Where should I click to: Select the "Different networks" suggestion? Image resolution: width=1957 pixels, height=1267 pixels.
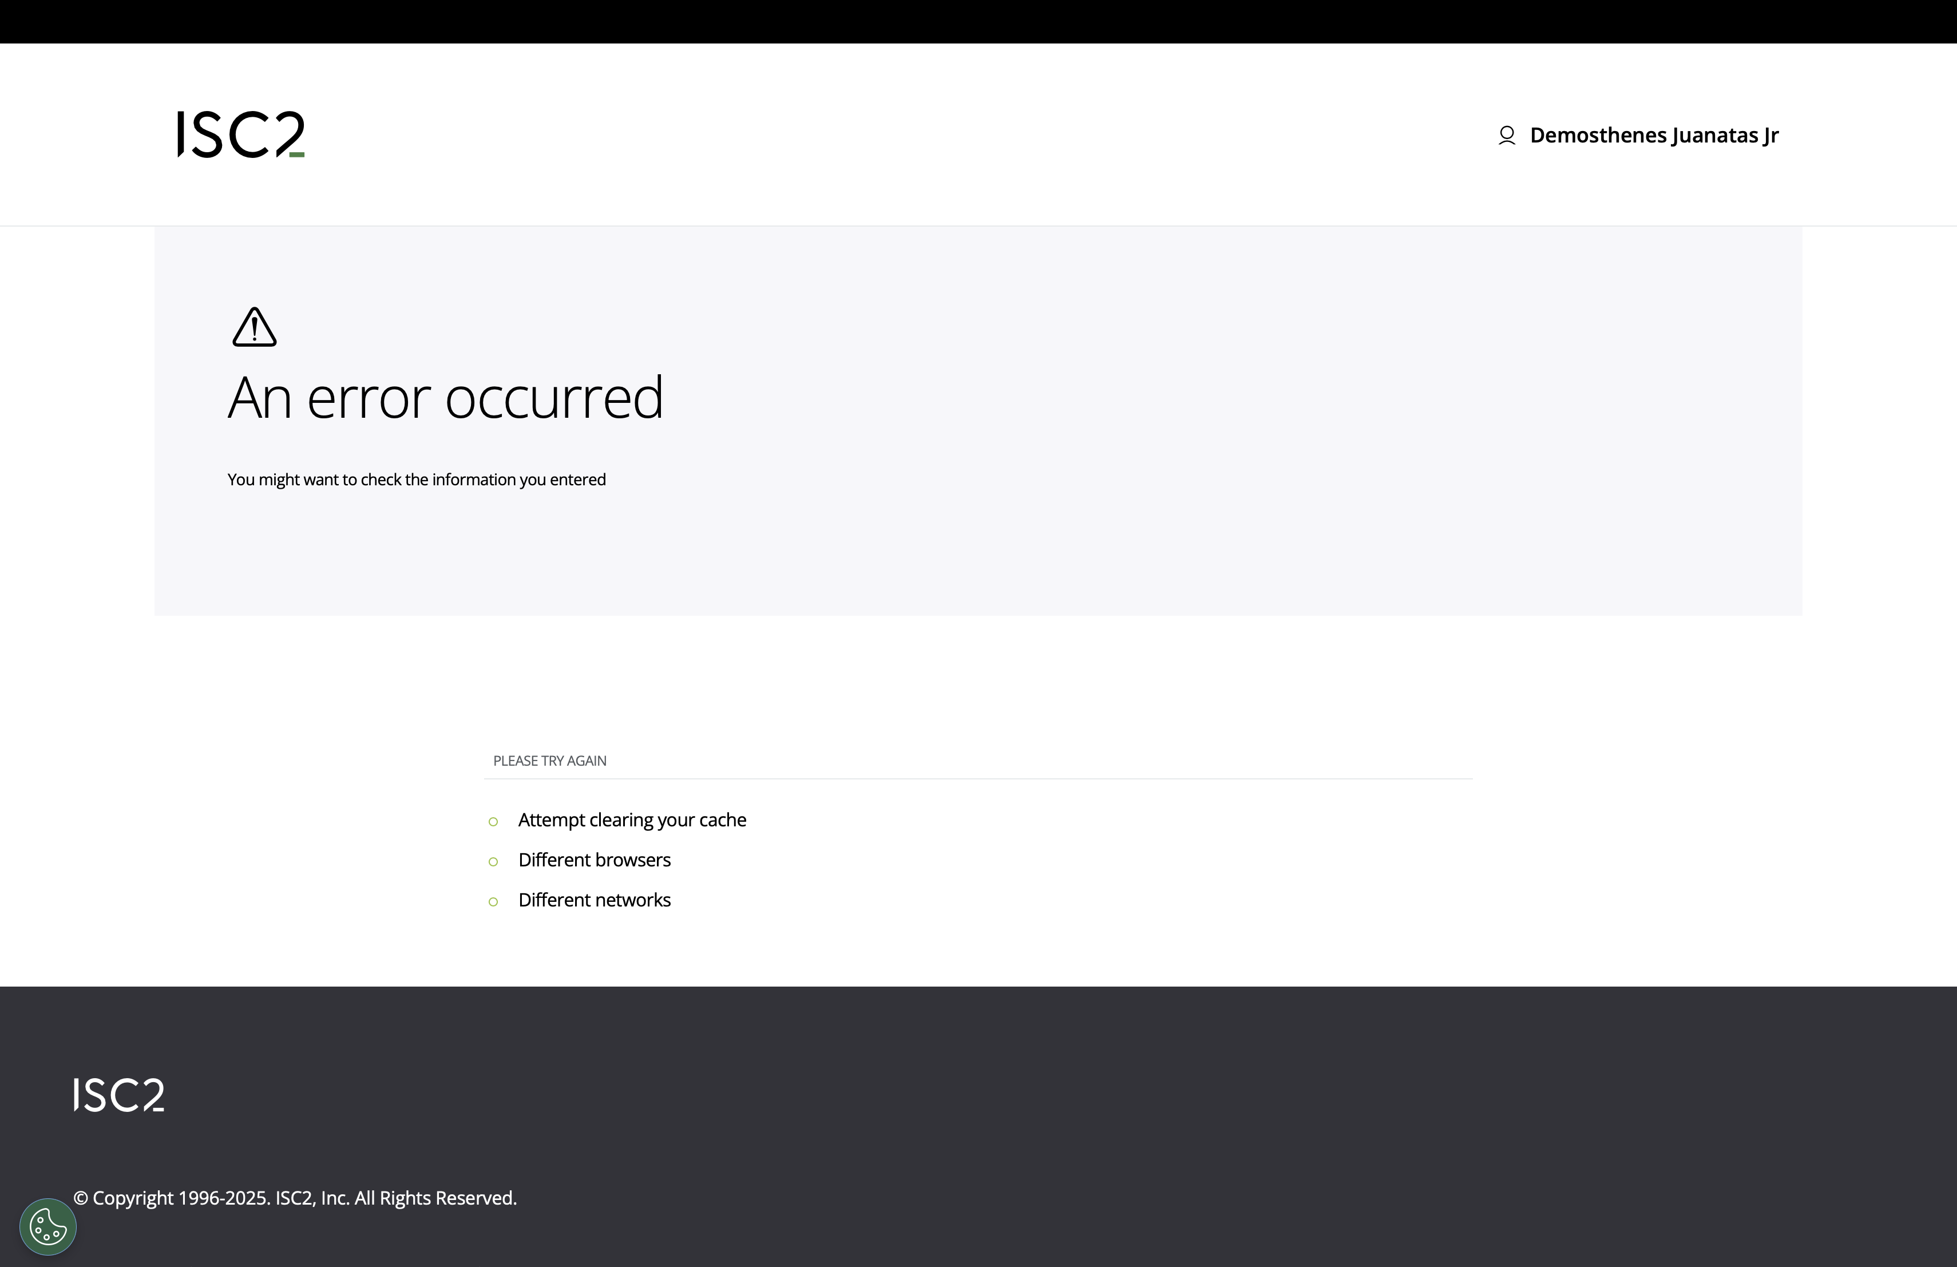click(593, 900)
